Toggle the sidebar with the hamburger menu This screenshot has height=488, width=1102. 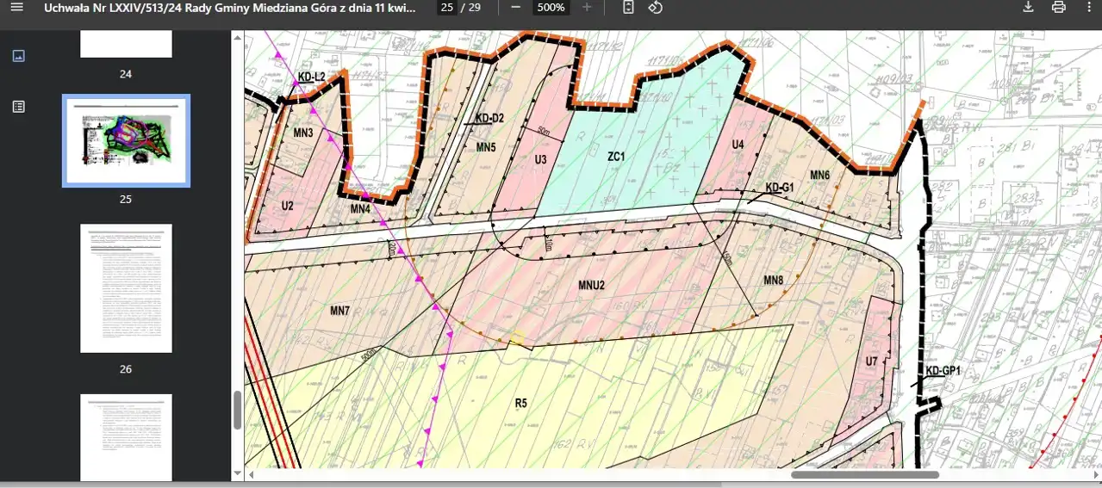pyautogui.click(x=16, y=7)
